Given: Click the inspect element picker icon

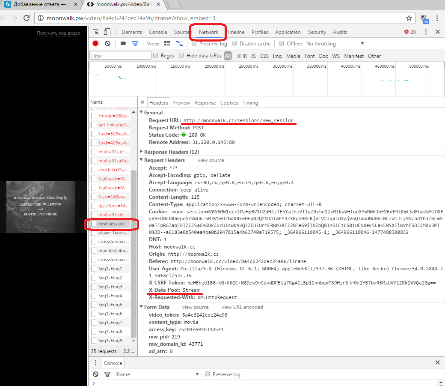Looking at the screenshot, I should click(x=96, y=32).
